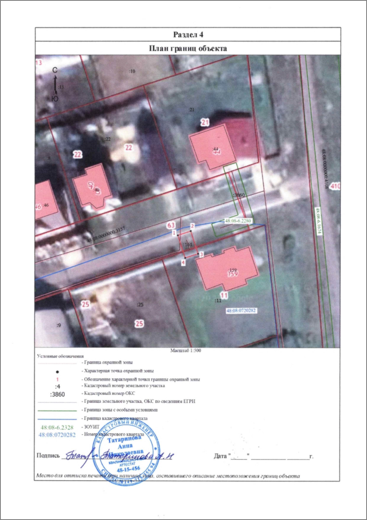
Task: Click the north arrow compass symbol
Action: tap(55, 84)
